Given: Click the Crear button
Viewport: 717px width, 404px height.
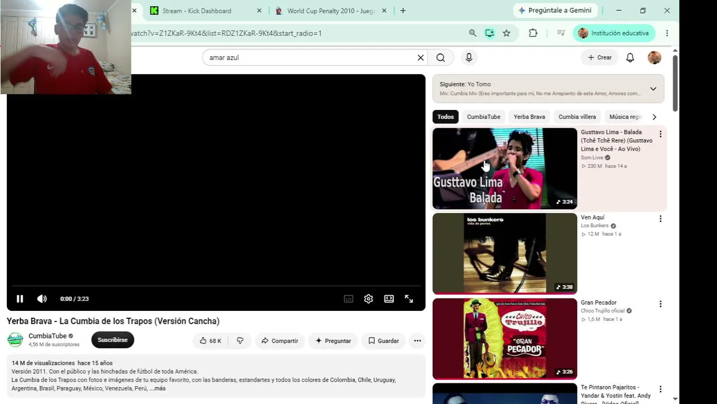Looking at the screenshot, I should click(600, 57).
